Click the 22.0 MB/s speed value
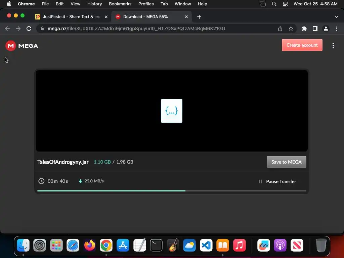The width and height of the screenshot is (344, 258). pos(94,181)
